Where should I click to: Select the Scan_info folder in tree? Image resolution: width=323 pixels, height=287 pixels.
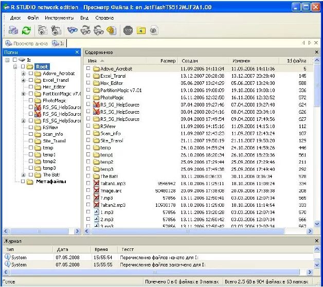[x=53, y=134]
